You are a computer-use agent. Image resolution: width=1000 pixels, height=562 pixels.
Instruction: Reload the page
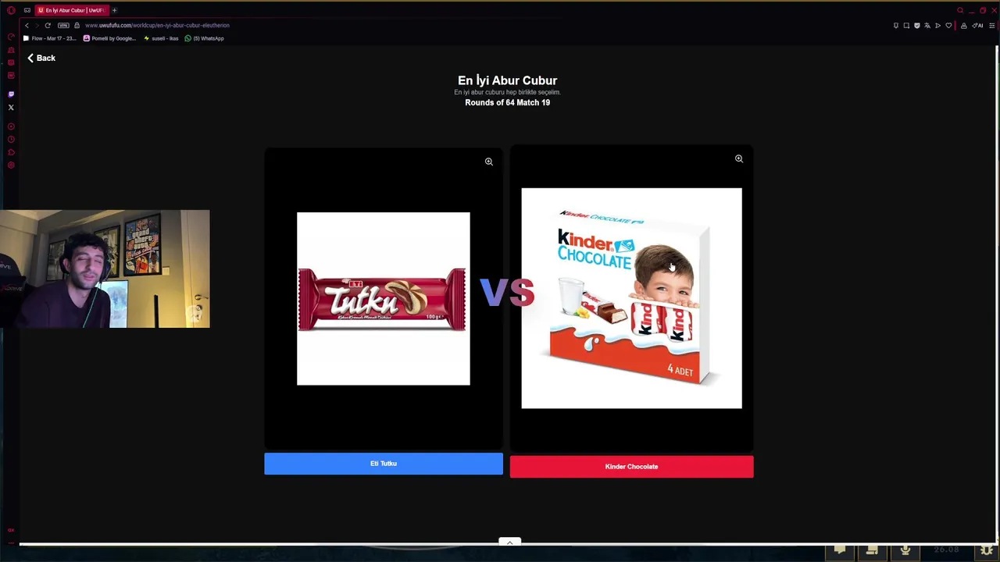(48, 25)
